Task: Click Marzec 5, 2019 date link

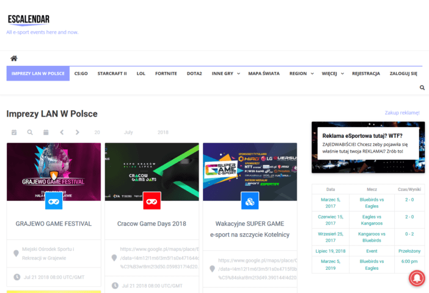Action: pyautogui.click(x=331, y=264)
